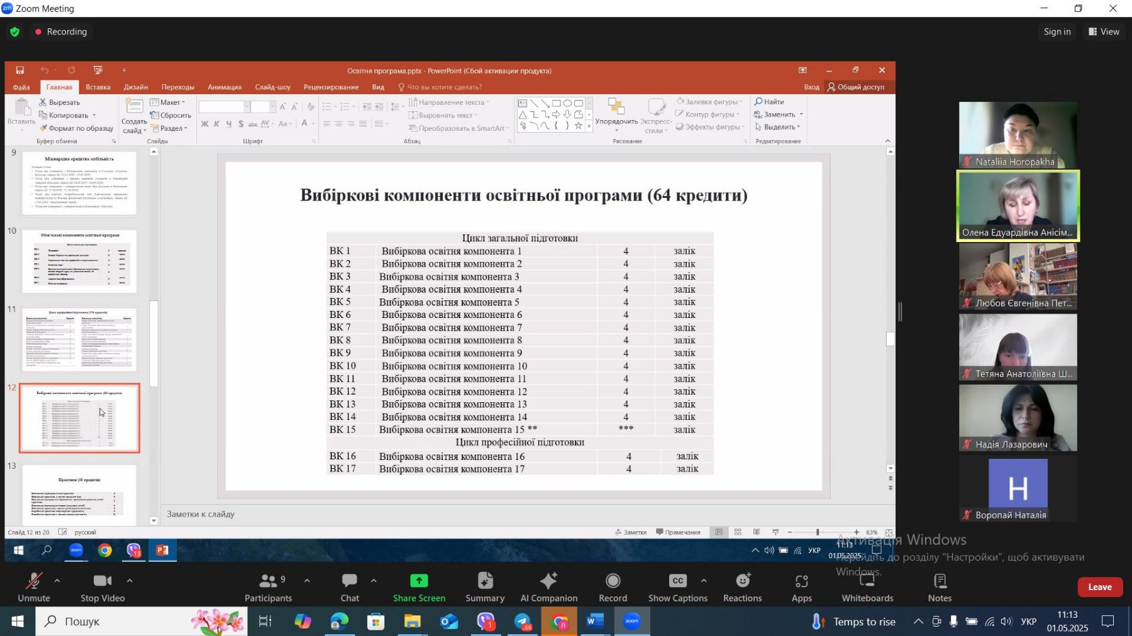Click the Sign in link
This screenshot has height=636, width=1132.
(x=1057, y=31)
